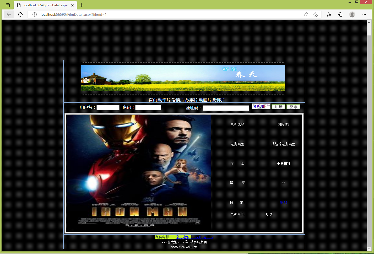Click the 播放 link

coord(284,202)
